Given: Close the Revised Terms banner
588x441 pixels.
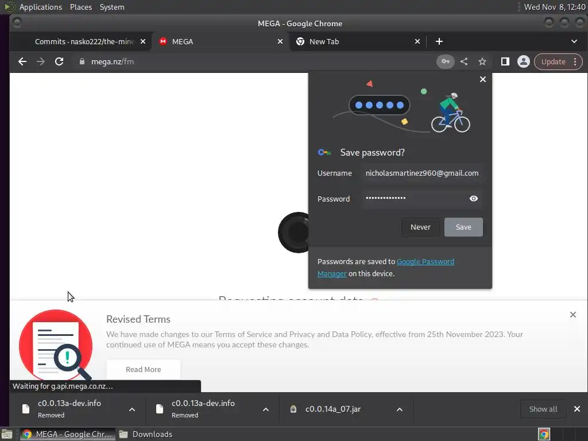Looking at the screenshot, I should pyautogui.click(x=572, y=315).
